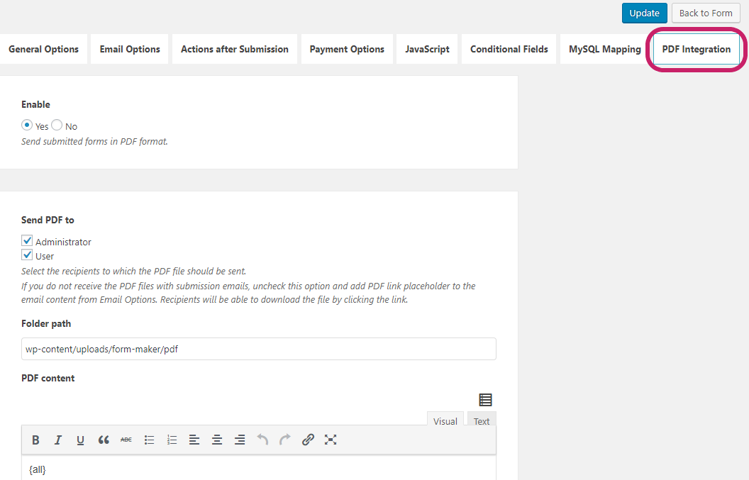Insert a numbered list in the editor

(x=172, y=440)
